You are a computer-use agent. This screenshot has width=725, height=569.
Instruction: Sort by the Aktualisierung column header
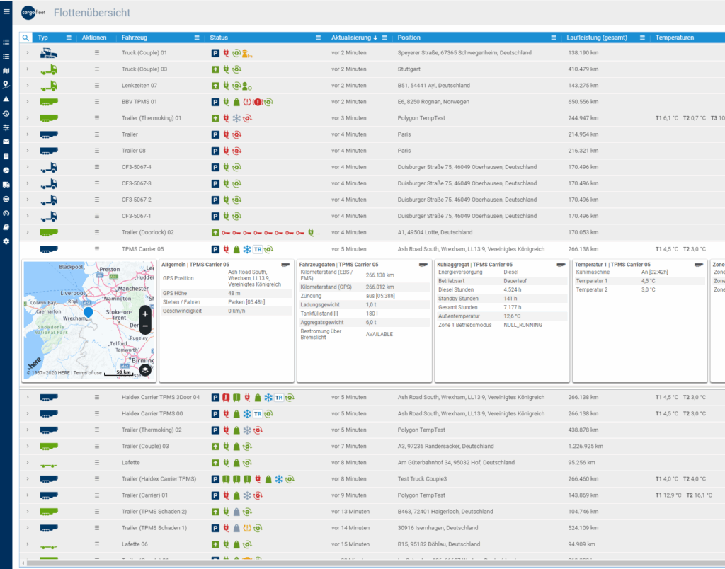click(350, 38)
